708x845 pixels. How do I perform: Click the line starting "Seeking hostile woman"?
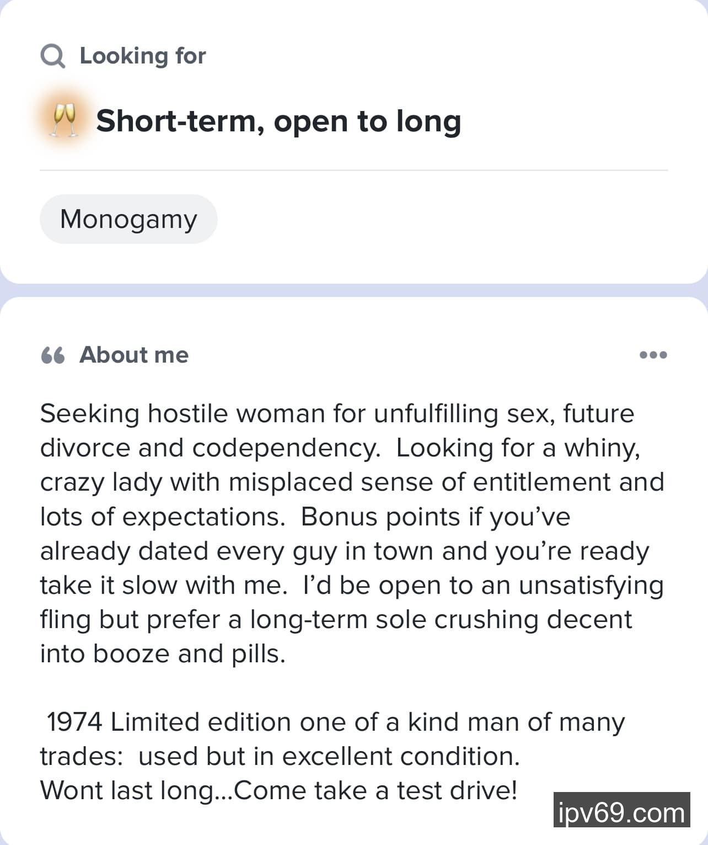click(337, 413)
